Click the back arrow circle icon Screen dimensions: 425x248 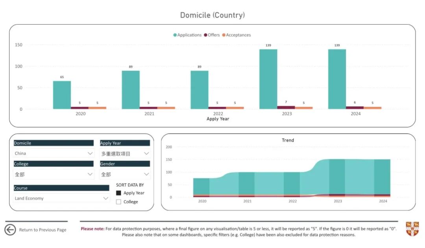[x=10, y=230]
